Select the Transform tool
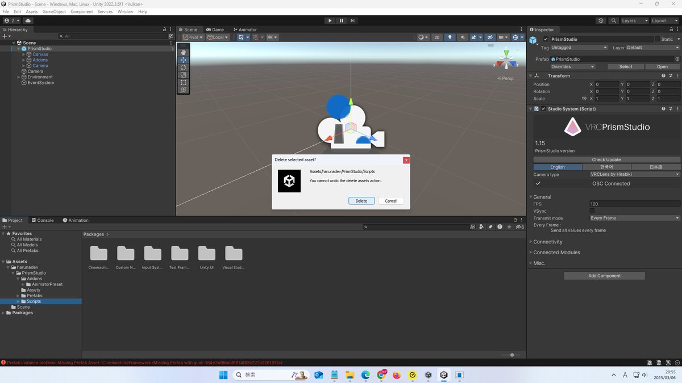 [183, 90]
